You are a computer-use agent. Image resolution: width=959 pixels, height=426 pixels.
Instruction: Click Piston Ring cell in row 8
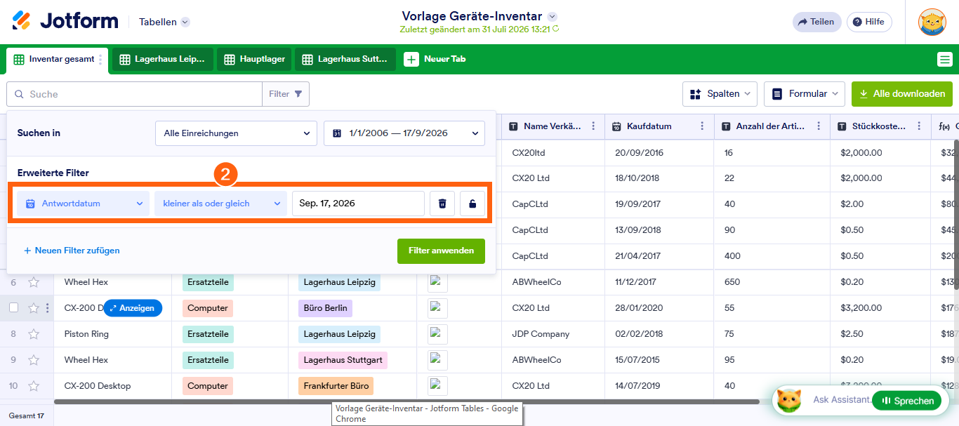[113, 334]
